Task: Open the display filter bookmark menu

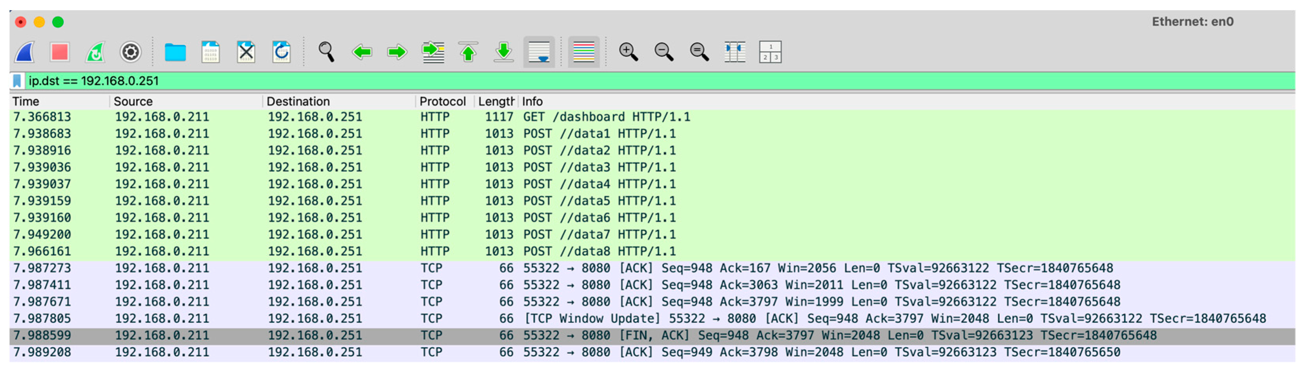Action: click(17, 81)
